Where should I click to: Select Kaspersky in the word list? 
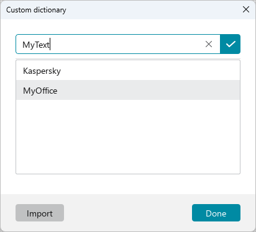128,71
